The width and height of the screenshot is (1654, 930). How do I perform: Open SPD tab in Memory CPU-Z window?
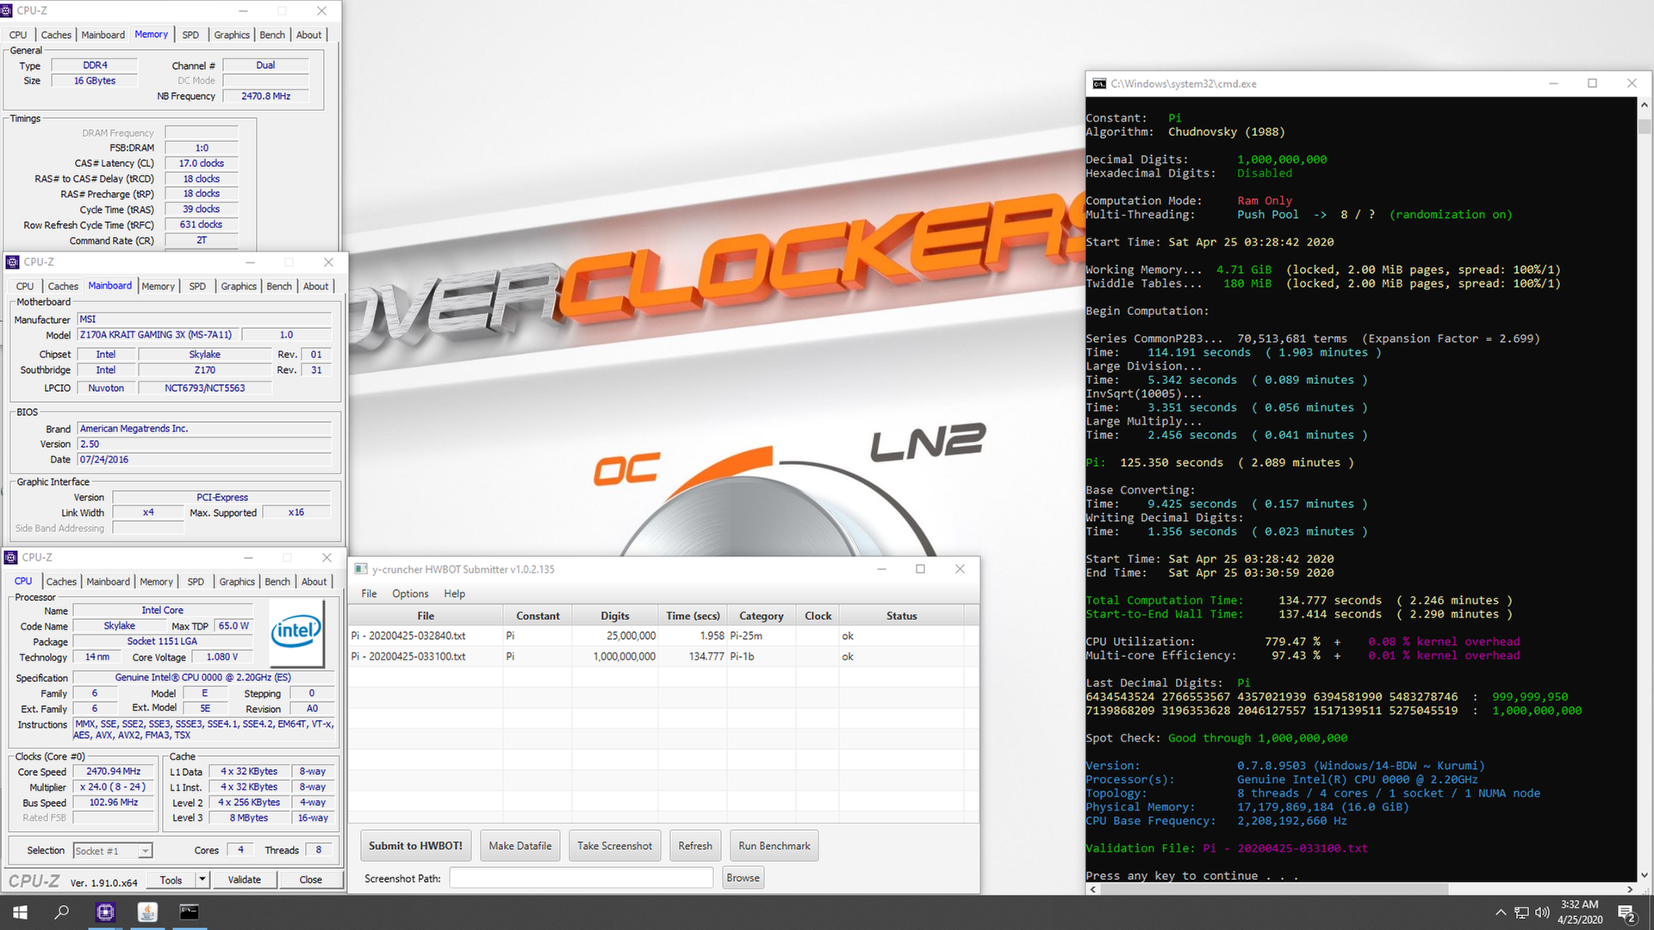point(190,34)
